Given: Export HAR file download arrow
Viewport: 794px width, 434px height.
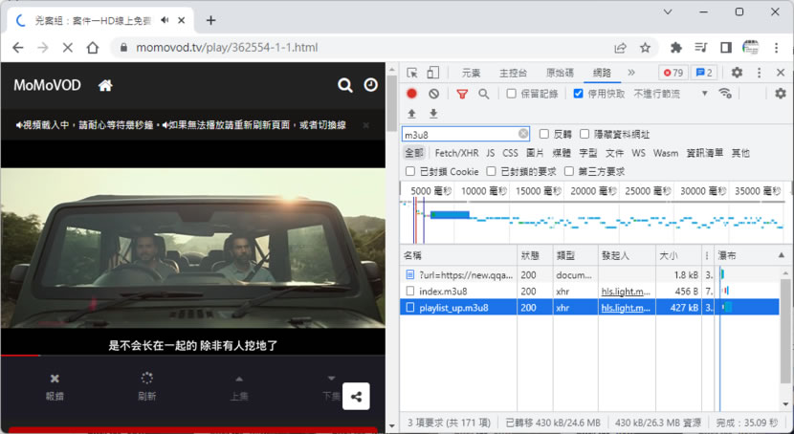Looking at the screenshot, I should pyautogui.click(x=433, y=114).
